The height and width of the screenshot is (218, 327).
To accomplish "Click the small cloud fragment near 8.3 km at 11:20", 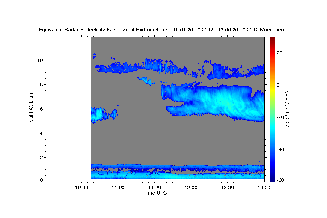I will coord(146,81).
